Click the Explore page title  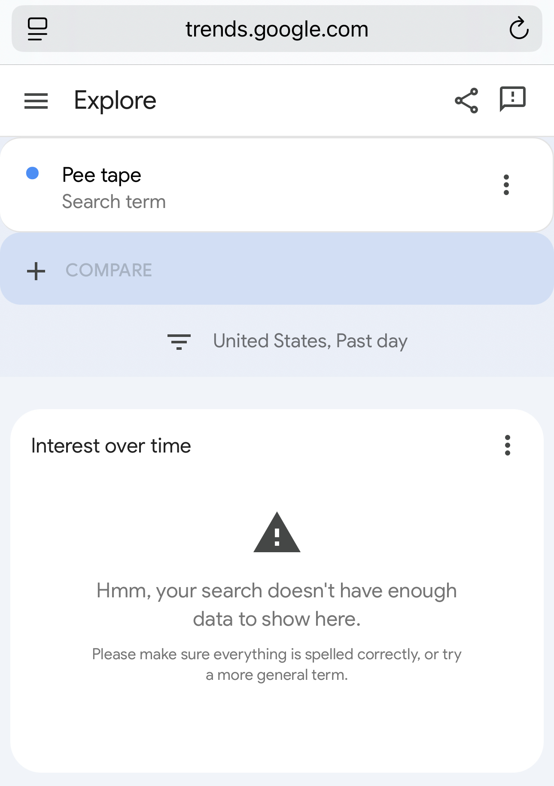click(115, 101)
